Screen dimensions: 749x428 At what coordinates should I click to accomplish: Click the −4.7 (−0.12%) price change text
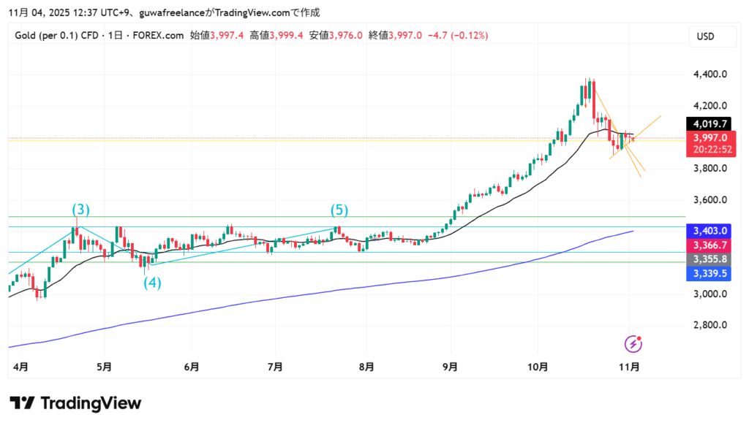coord(457,35)
